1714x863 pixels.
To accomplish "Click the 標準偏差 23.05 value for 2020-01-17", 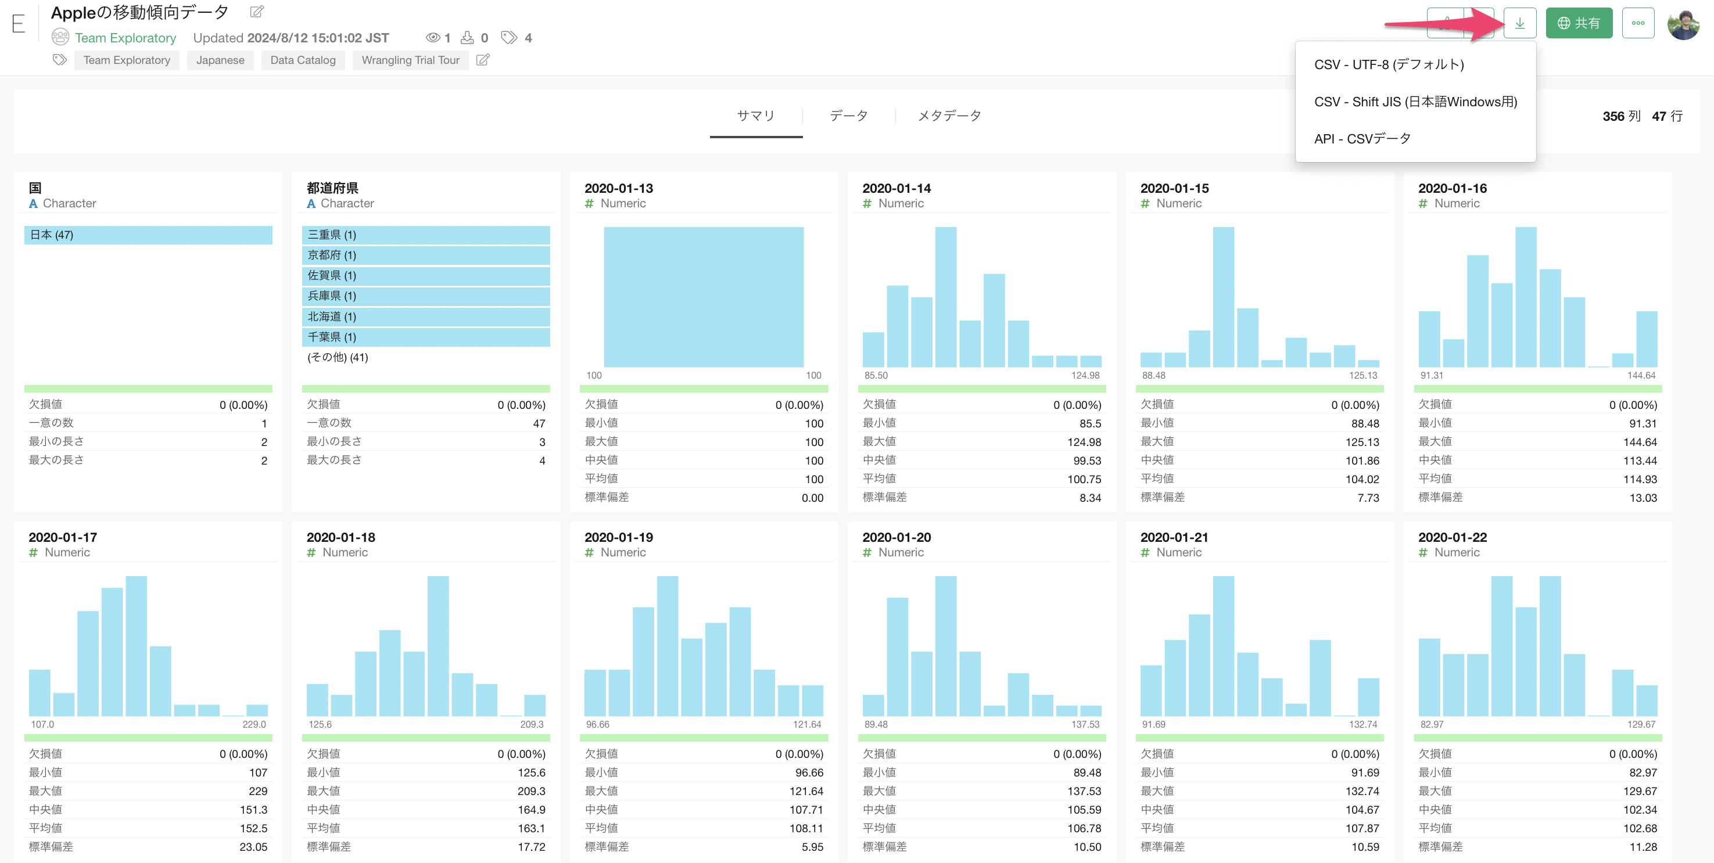I will click(253, 847).
